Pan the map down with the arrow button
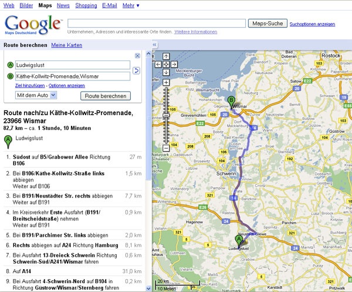The height and width of the screenshot is (292, 352). pos(166,72)
